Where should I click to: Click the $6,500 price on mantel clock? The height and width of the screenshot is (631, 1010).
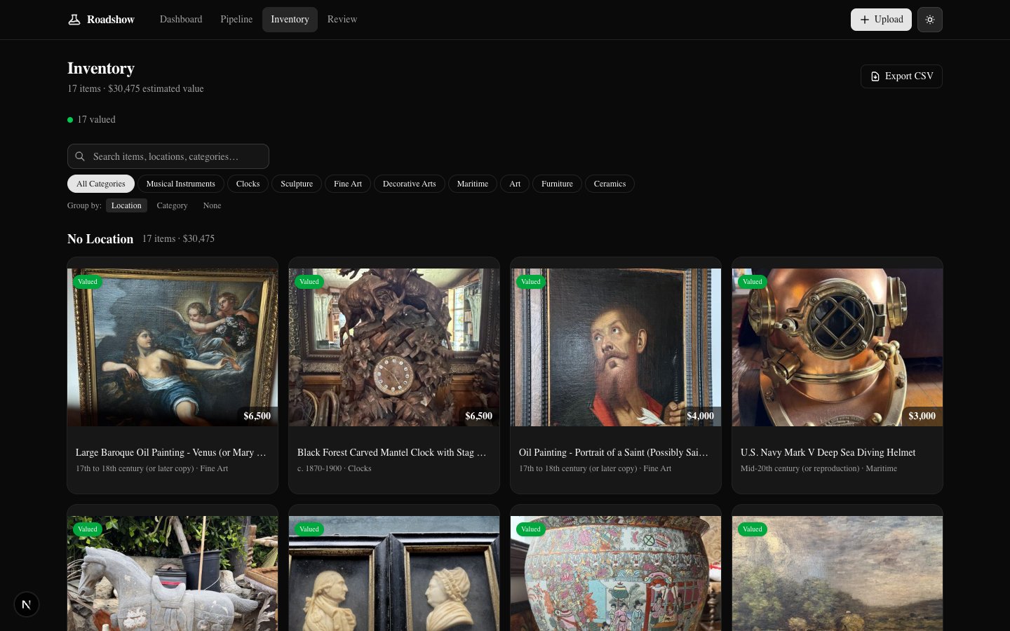pyautogui.click(x=478, y=416)
